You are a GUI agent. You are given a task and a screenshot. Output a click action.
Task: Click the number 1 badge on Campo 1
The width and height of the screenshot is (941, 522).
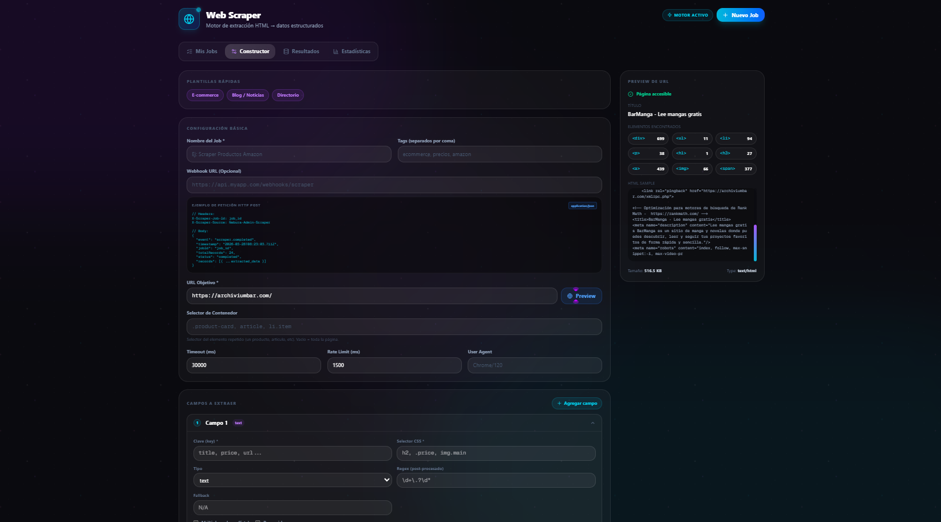coord(197,423)
